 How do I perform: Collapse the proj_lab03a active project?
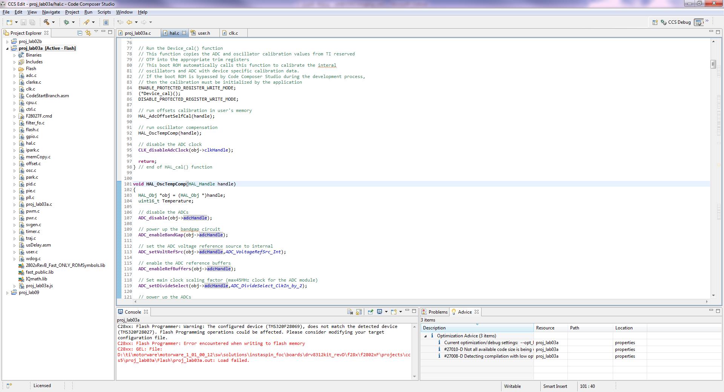point(8,48)
